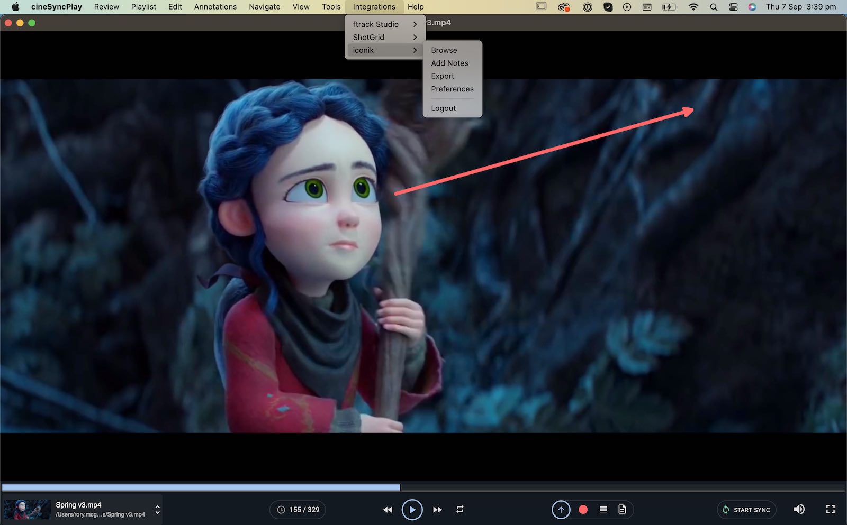Open the Tools menu

click(x=331, y=7)
